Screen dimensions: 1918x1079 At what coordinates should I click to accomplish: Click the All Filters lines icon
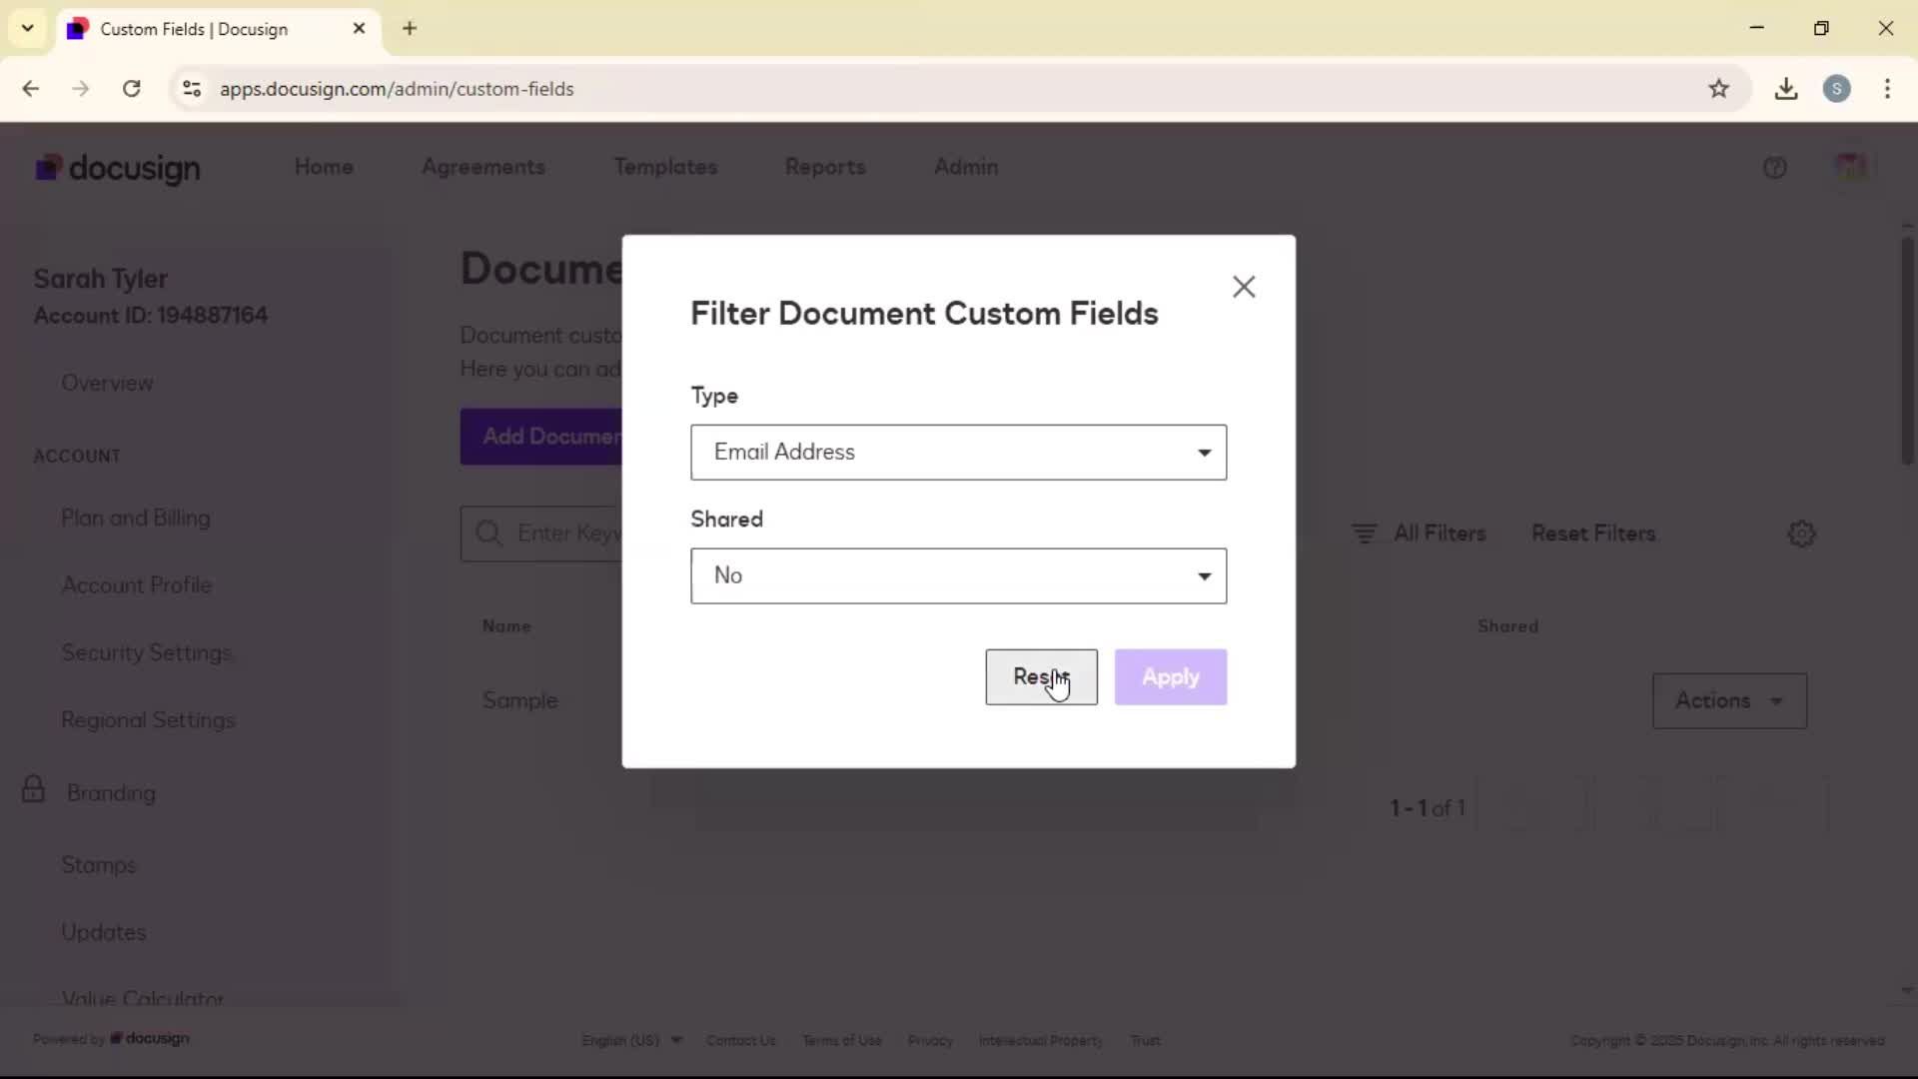1364,534
